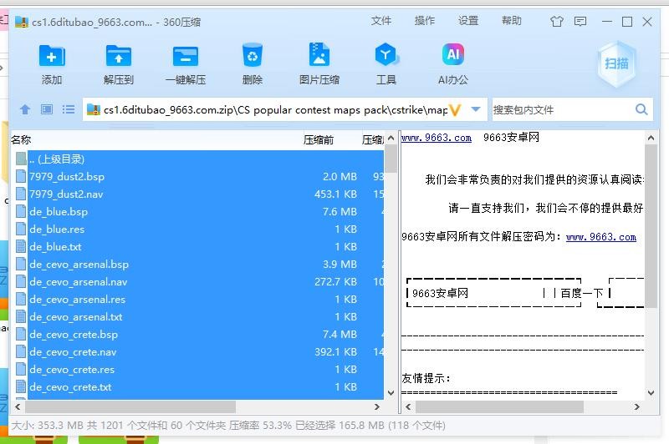669x444 pixels.
Task: Open the www.9663.com password link
Action: coord(600,237)
